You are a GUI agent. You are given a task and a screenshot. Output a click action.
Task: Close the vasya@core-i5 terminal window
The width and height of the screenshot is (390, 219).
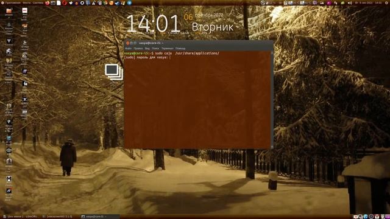127,43
